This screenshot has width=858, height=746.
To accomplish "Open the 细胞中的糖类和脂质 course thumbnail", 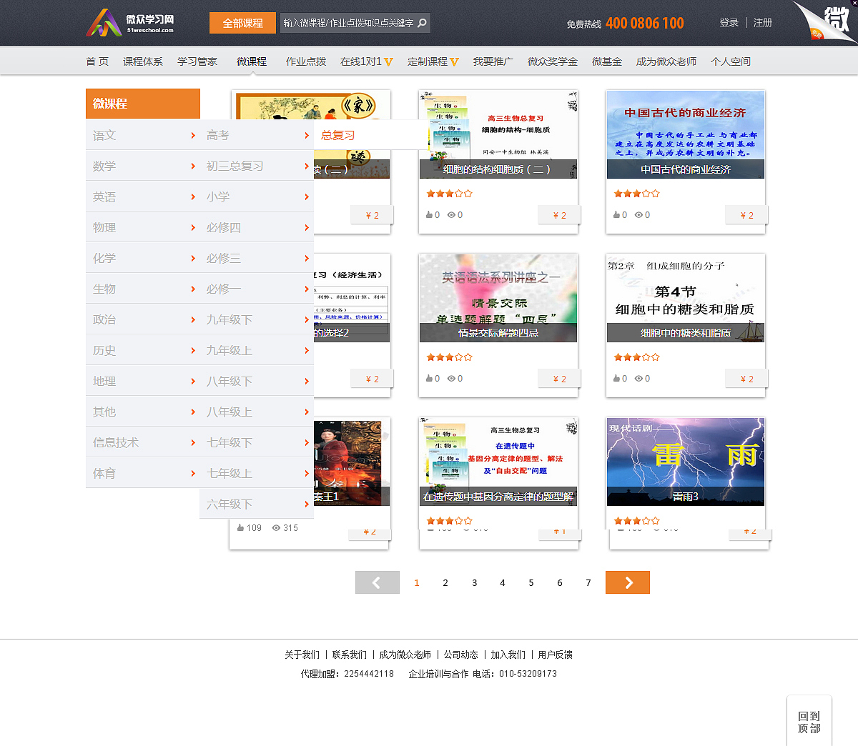I will pyautogui.click(x=686, y=298).
